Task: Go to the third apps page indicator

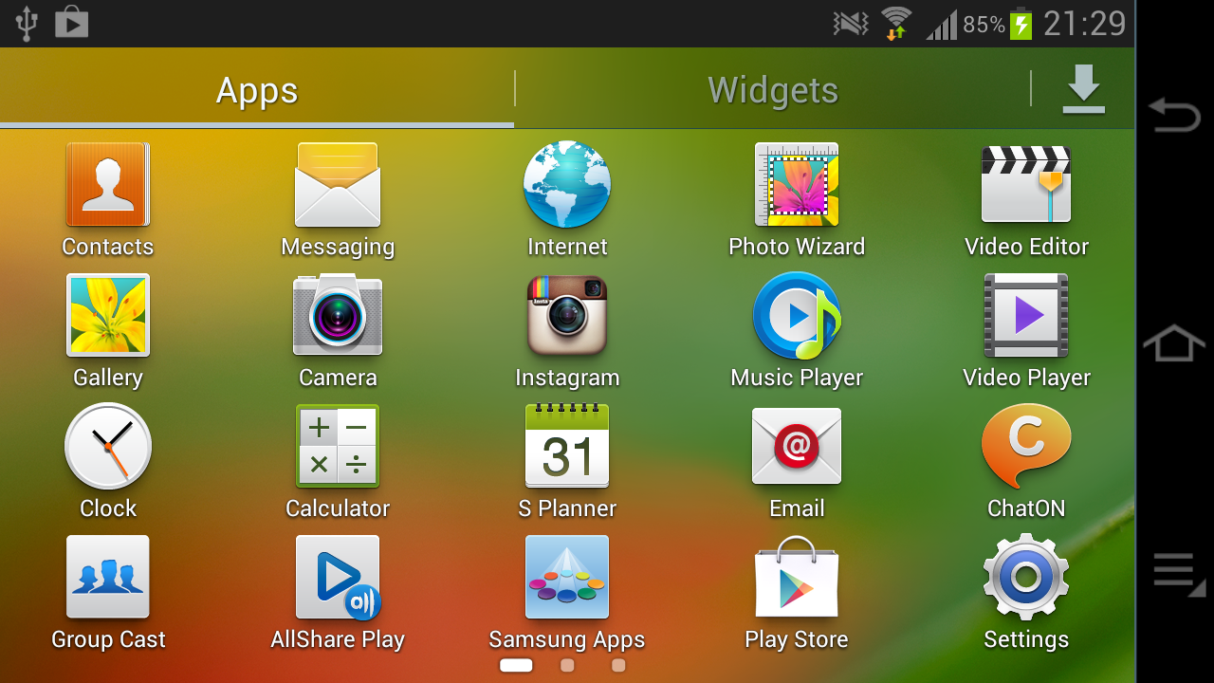Action: (x=618, y=666)
